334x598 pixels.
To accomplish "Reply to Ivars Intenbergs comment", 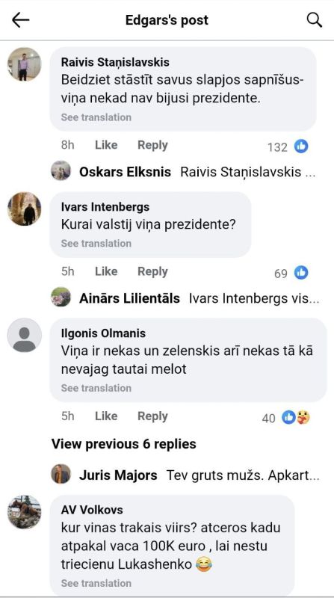I will [x=152, y=271].
